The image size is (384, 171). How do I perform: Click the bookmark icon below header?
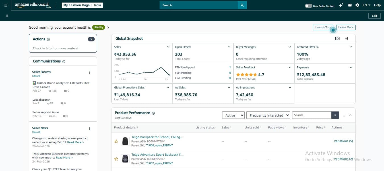(x=7, y=16)
